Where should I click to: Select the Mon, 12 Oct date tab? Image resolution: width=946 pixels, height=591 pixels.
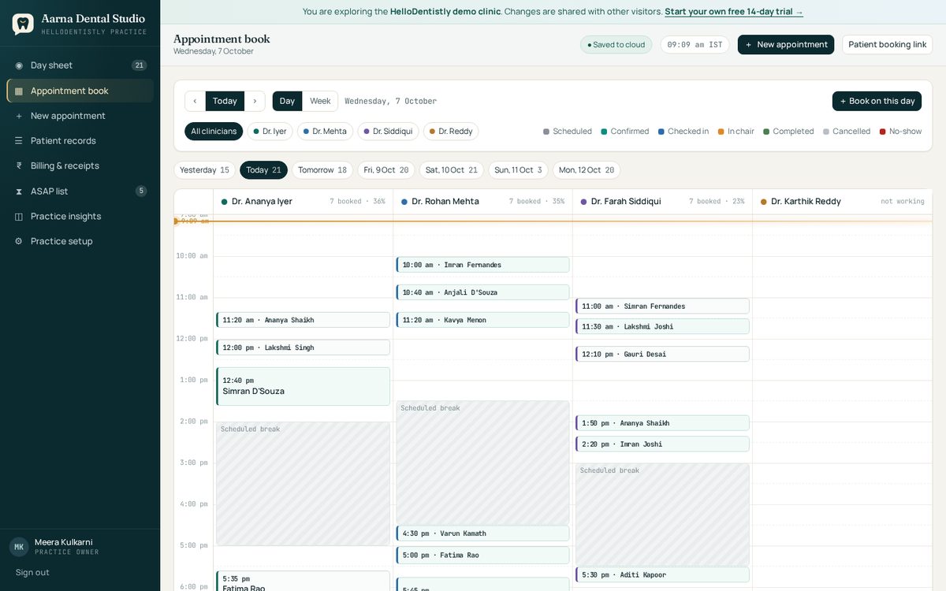pos(587,170)
